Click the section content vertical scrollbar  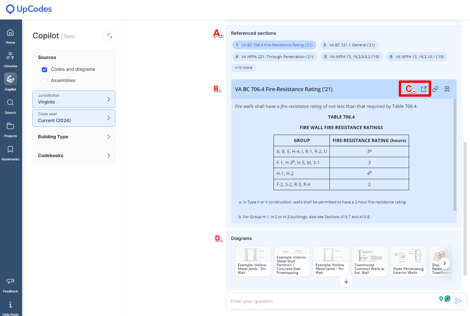click(455, 155)
